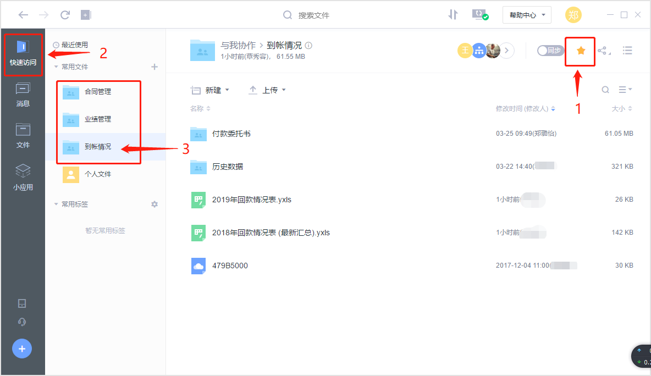Toggle the list view display icon
651x376 pixels.
click(627, 50)
